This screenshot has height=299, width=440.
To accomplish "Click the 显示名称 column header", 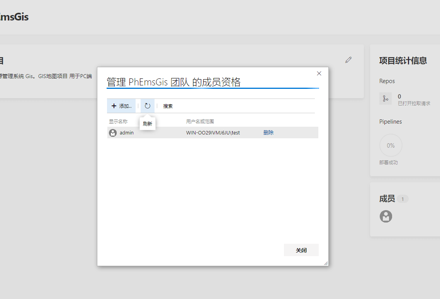I will click(x=118, y=121).
